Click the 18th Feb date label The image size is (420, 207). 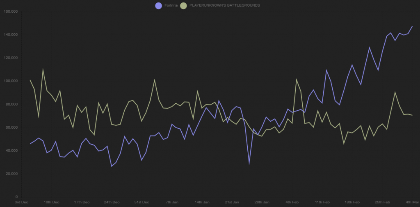click(x=352, y=202)
